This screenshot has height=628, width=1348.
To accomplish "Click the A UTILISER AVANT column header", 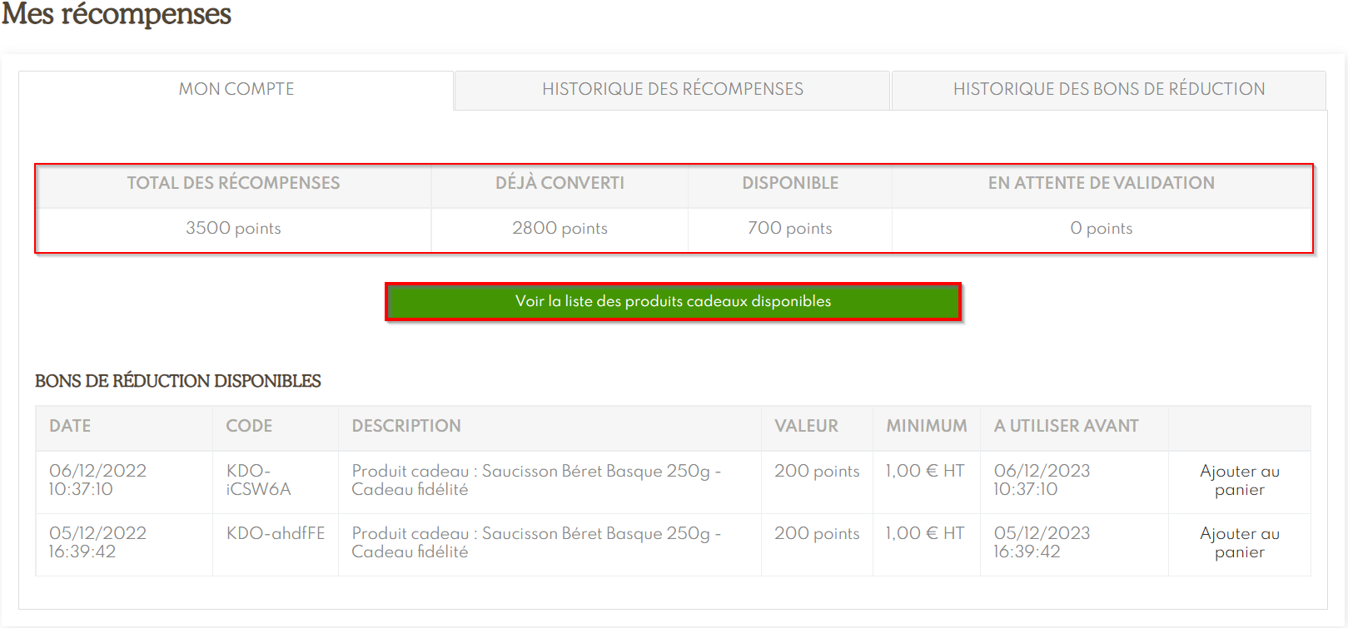I will click(x=1066, y=426).
